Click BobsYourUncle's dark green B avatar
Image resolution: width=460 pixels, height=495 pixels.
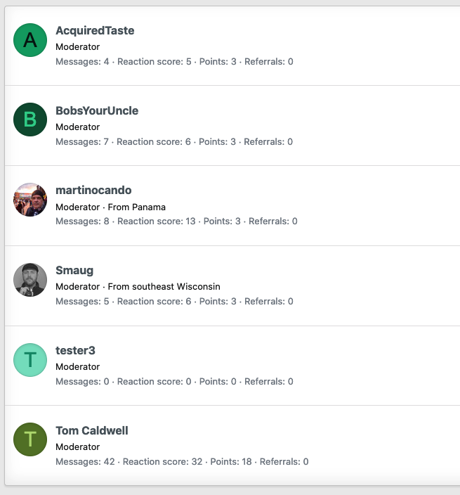click(30, 120)
